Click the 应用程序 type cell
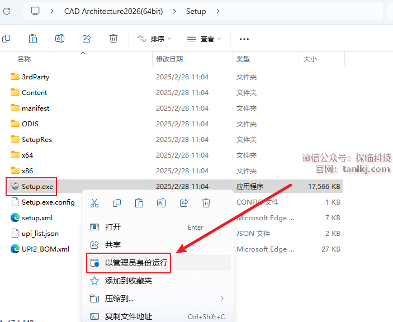This screenshot has height=322, width=393. point(250,186)
